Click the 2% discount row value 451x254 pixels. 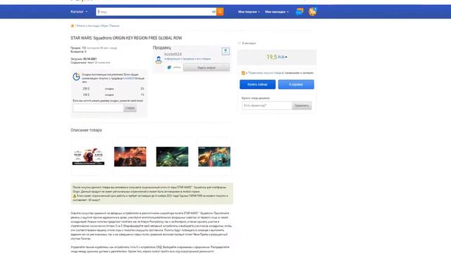(x=142, y=89)
